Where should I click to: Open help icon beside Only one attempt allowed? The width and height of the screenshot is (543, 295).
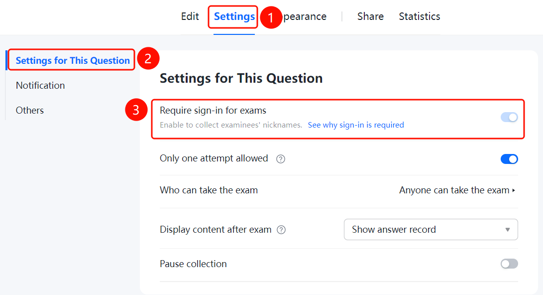pos(281,159)
